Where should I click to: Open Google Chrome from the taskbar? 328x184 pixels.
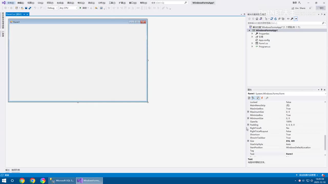33,180
